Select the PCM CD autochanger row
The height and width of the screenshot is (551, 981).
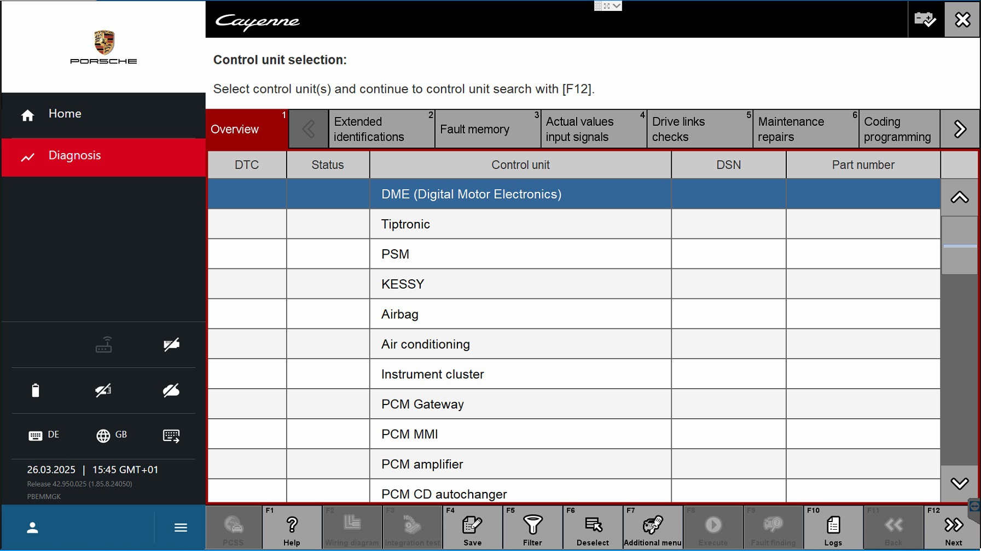coord(574,491)
